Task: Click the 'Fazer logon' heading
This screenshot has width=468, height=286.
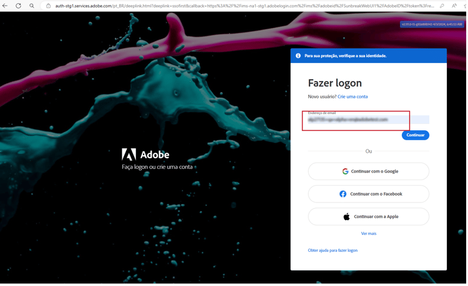Action: pyautogui.click(x=335, y=83)
